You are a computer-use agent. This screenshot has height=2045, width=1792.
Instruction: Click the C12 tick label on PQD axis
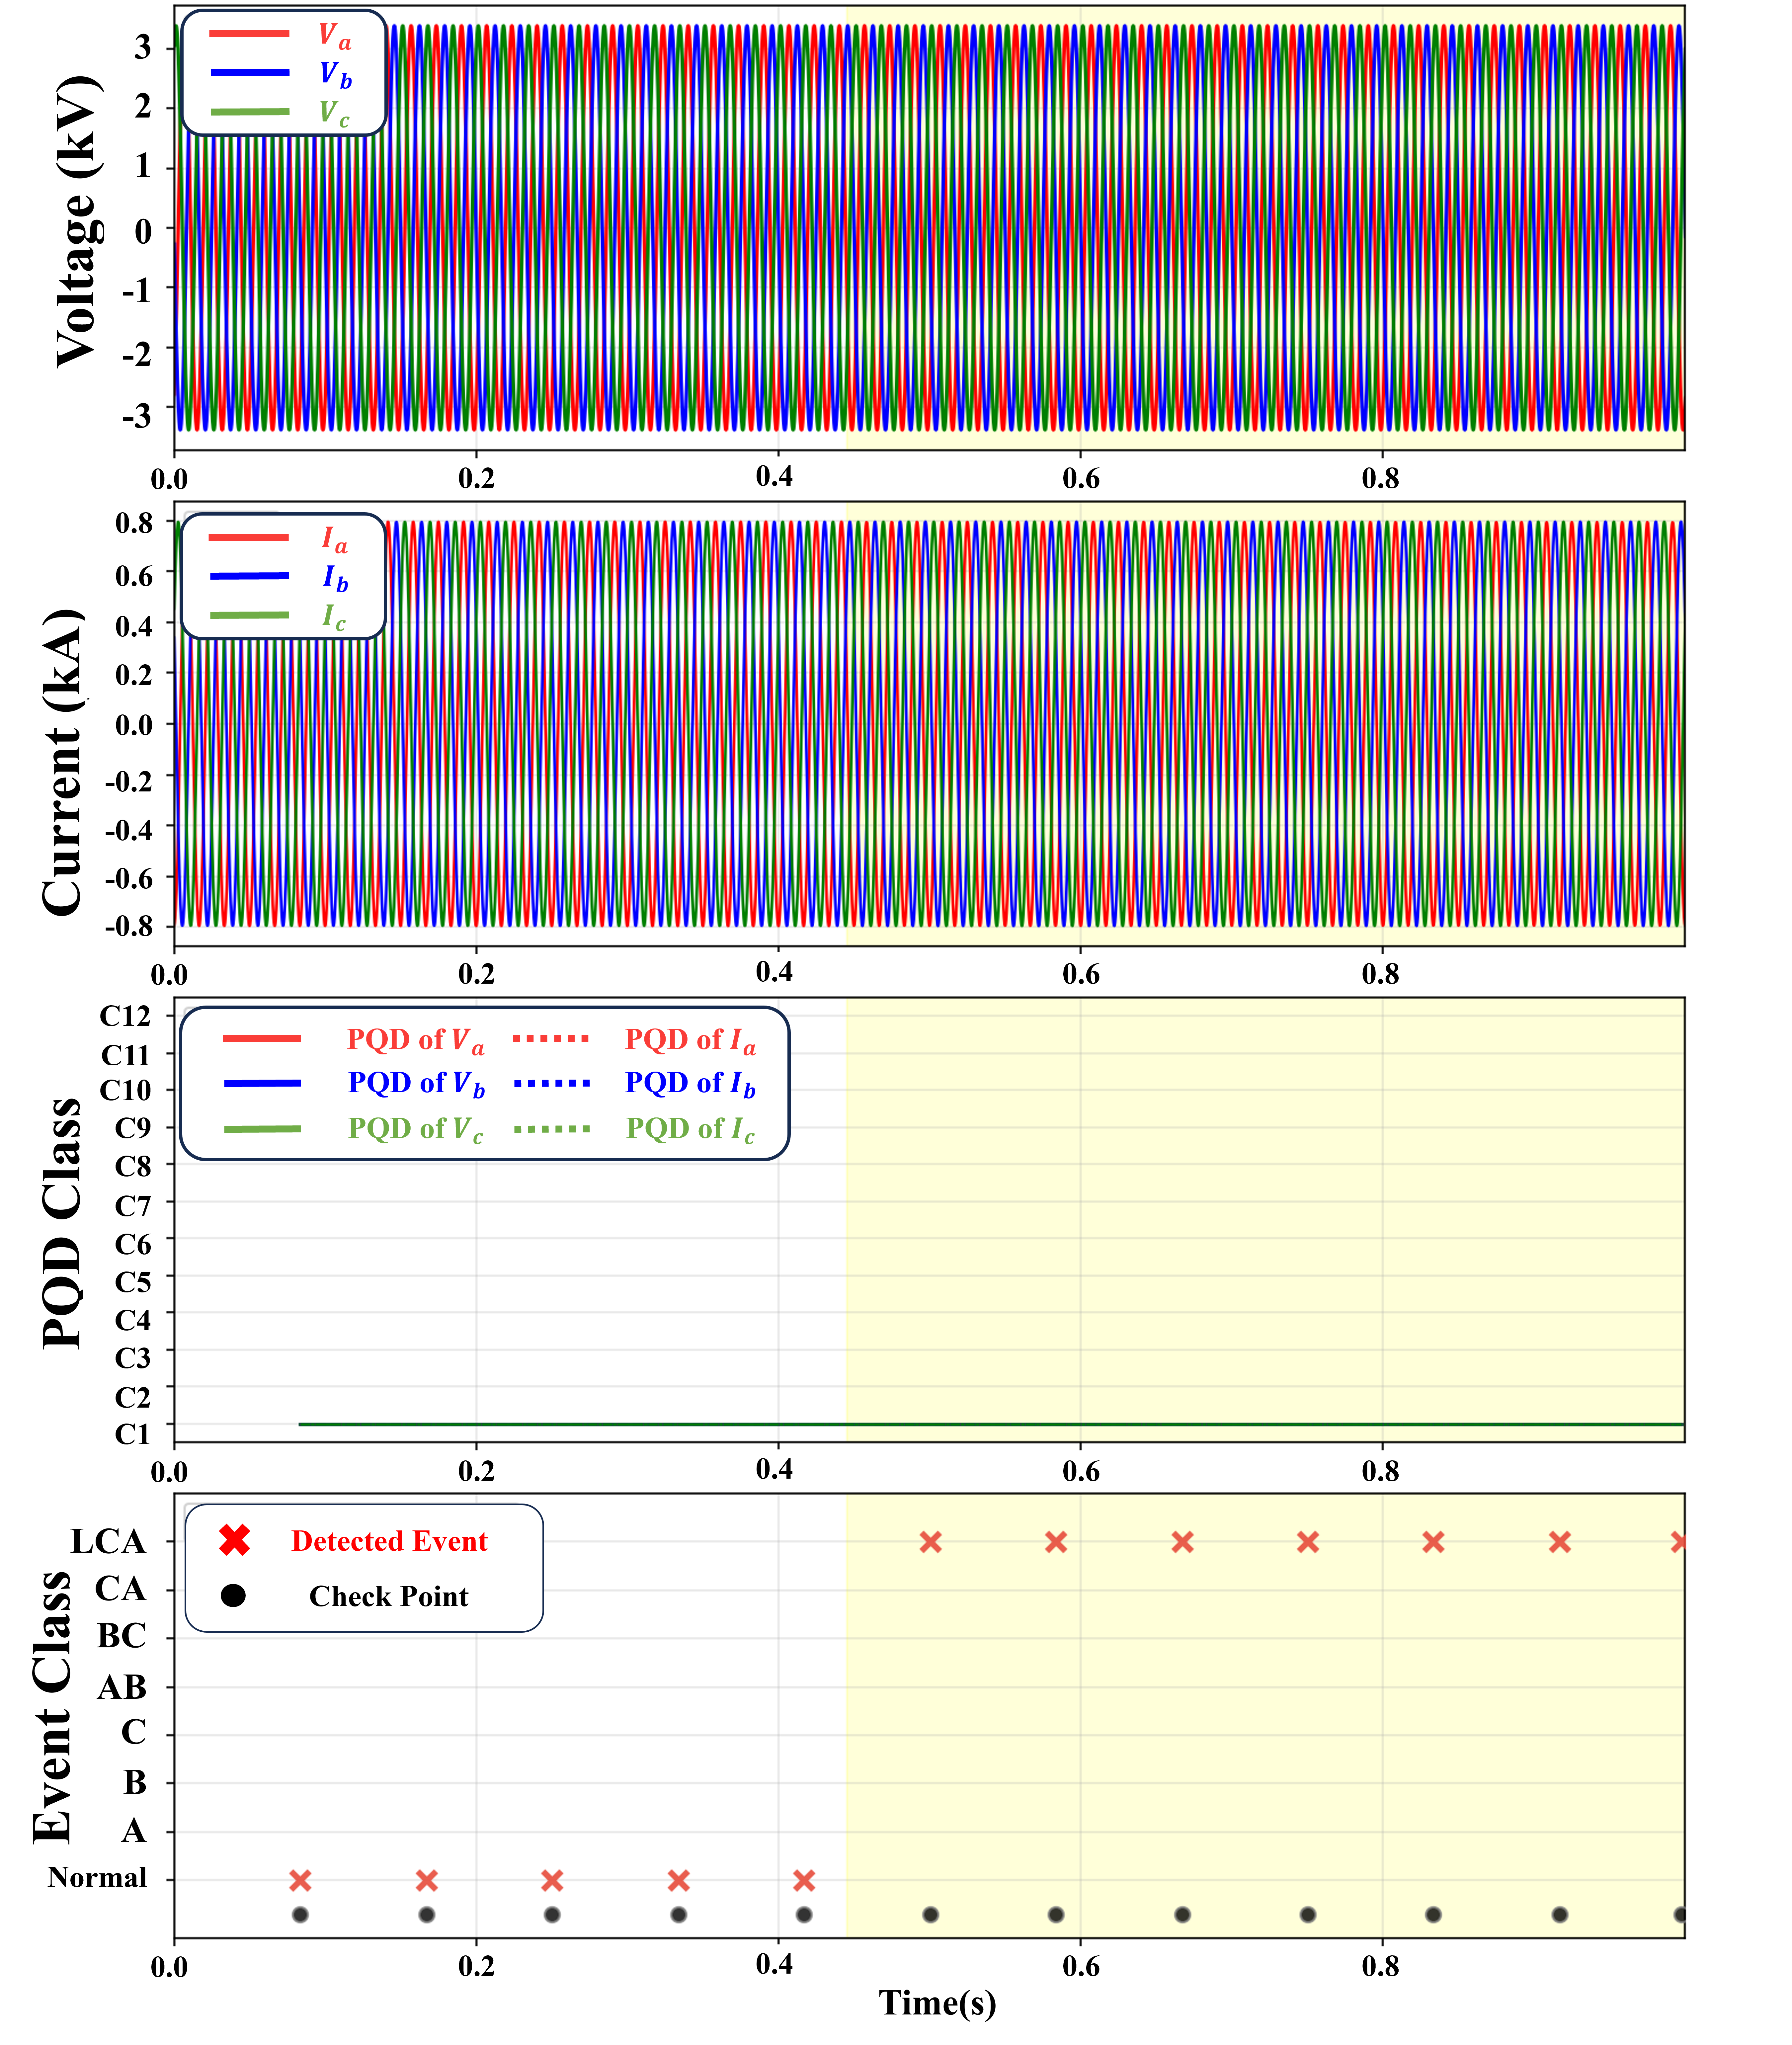click(125, 1016)
